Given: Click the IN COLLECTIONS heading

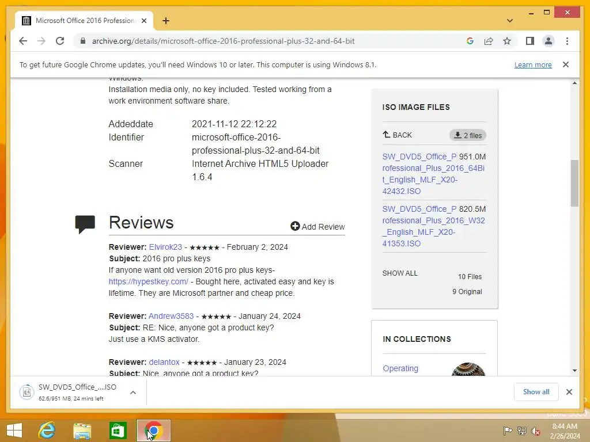Looking at the screenshot, I should [x=417, y=339].
